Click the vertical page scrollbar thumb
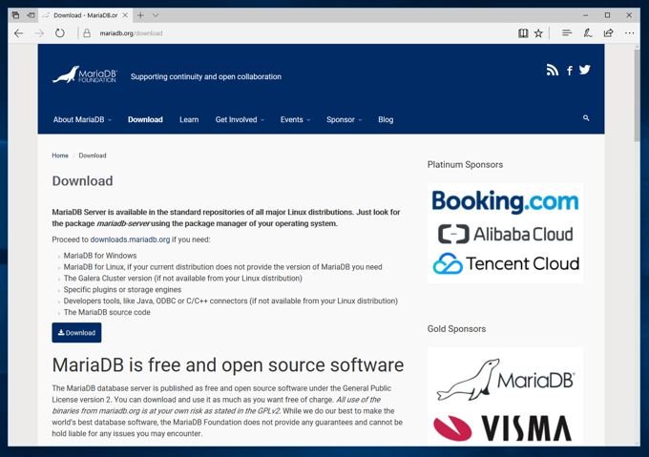 point(637,96)
